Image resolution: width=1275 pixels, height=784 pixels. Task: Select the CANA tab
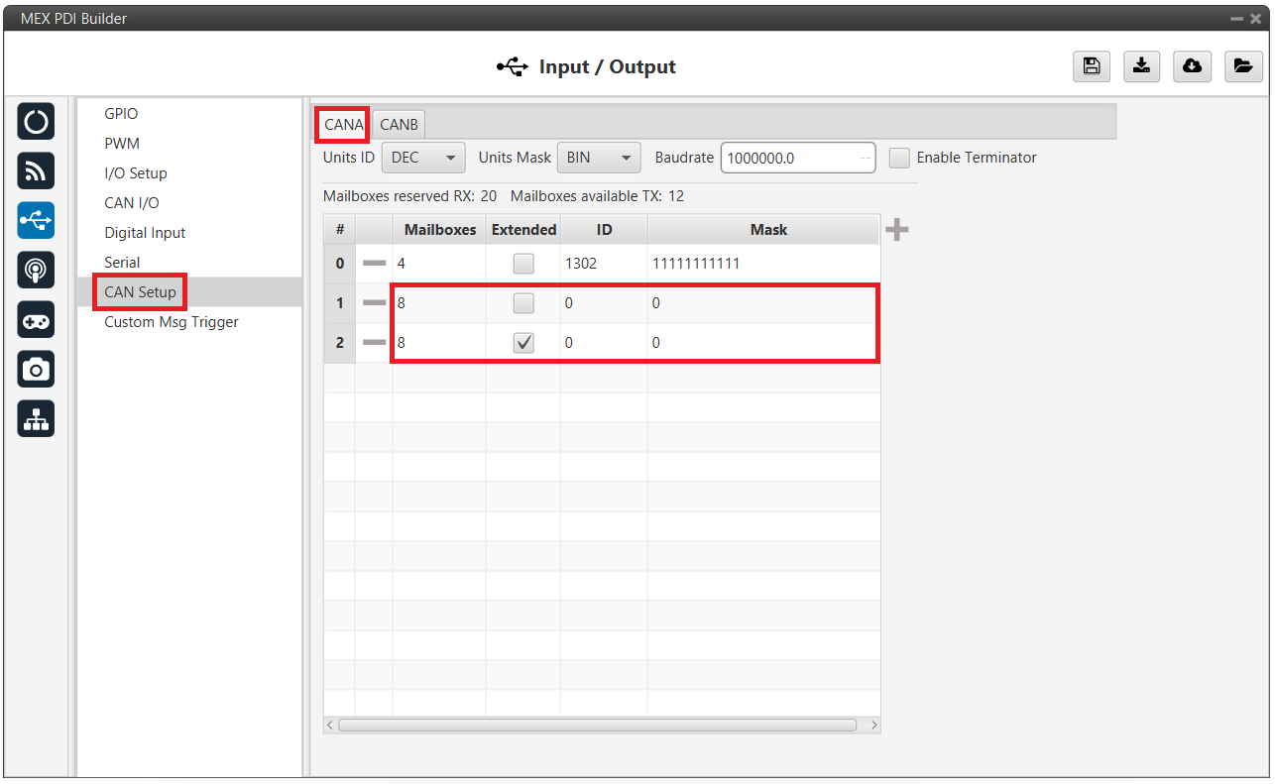[x=344, y=125]
